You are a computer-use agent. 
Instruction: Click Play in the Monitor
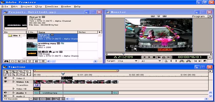pos(159,57)
